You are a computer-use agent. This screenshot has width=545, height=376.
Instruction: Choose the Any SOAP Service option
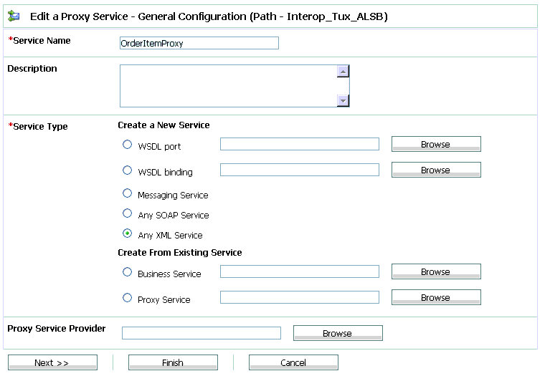coord(127,213)
